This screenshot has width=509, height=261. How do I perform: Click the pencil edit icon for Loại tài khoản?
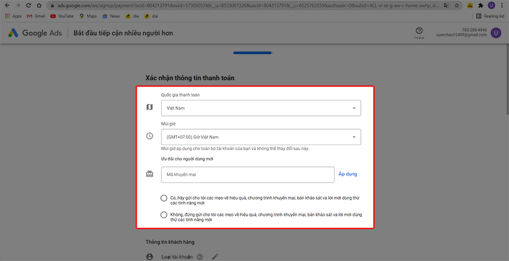pyautogui.click(x=215, y=257)
